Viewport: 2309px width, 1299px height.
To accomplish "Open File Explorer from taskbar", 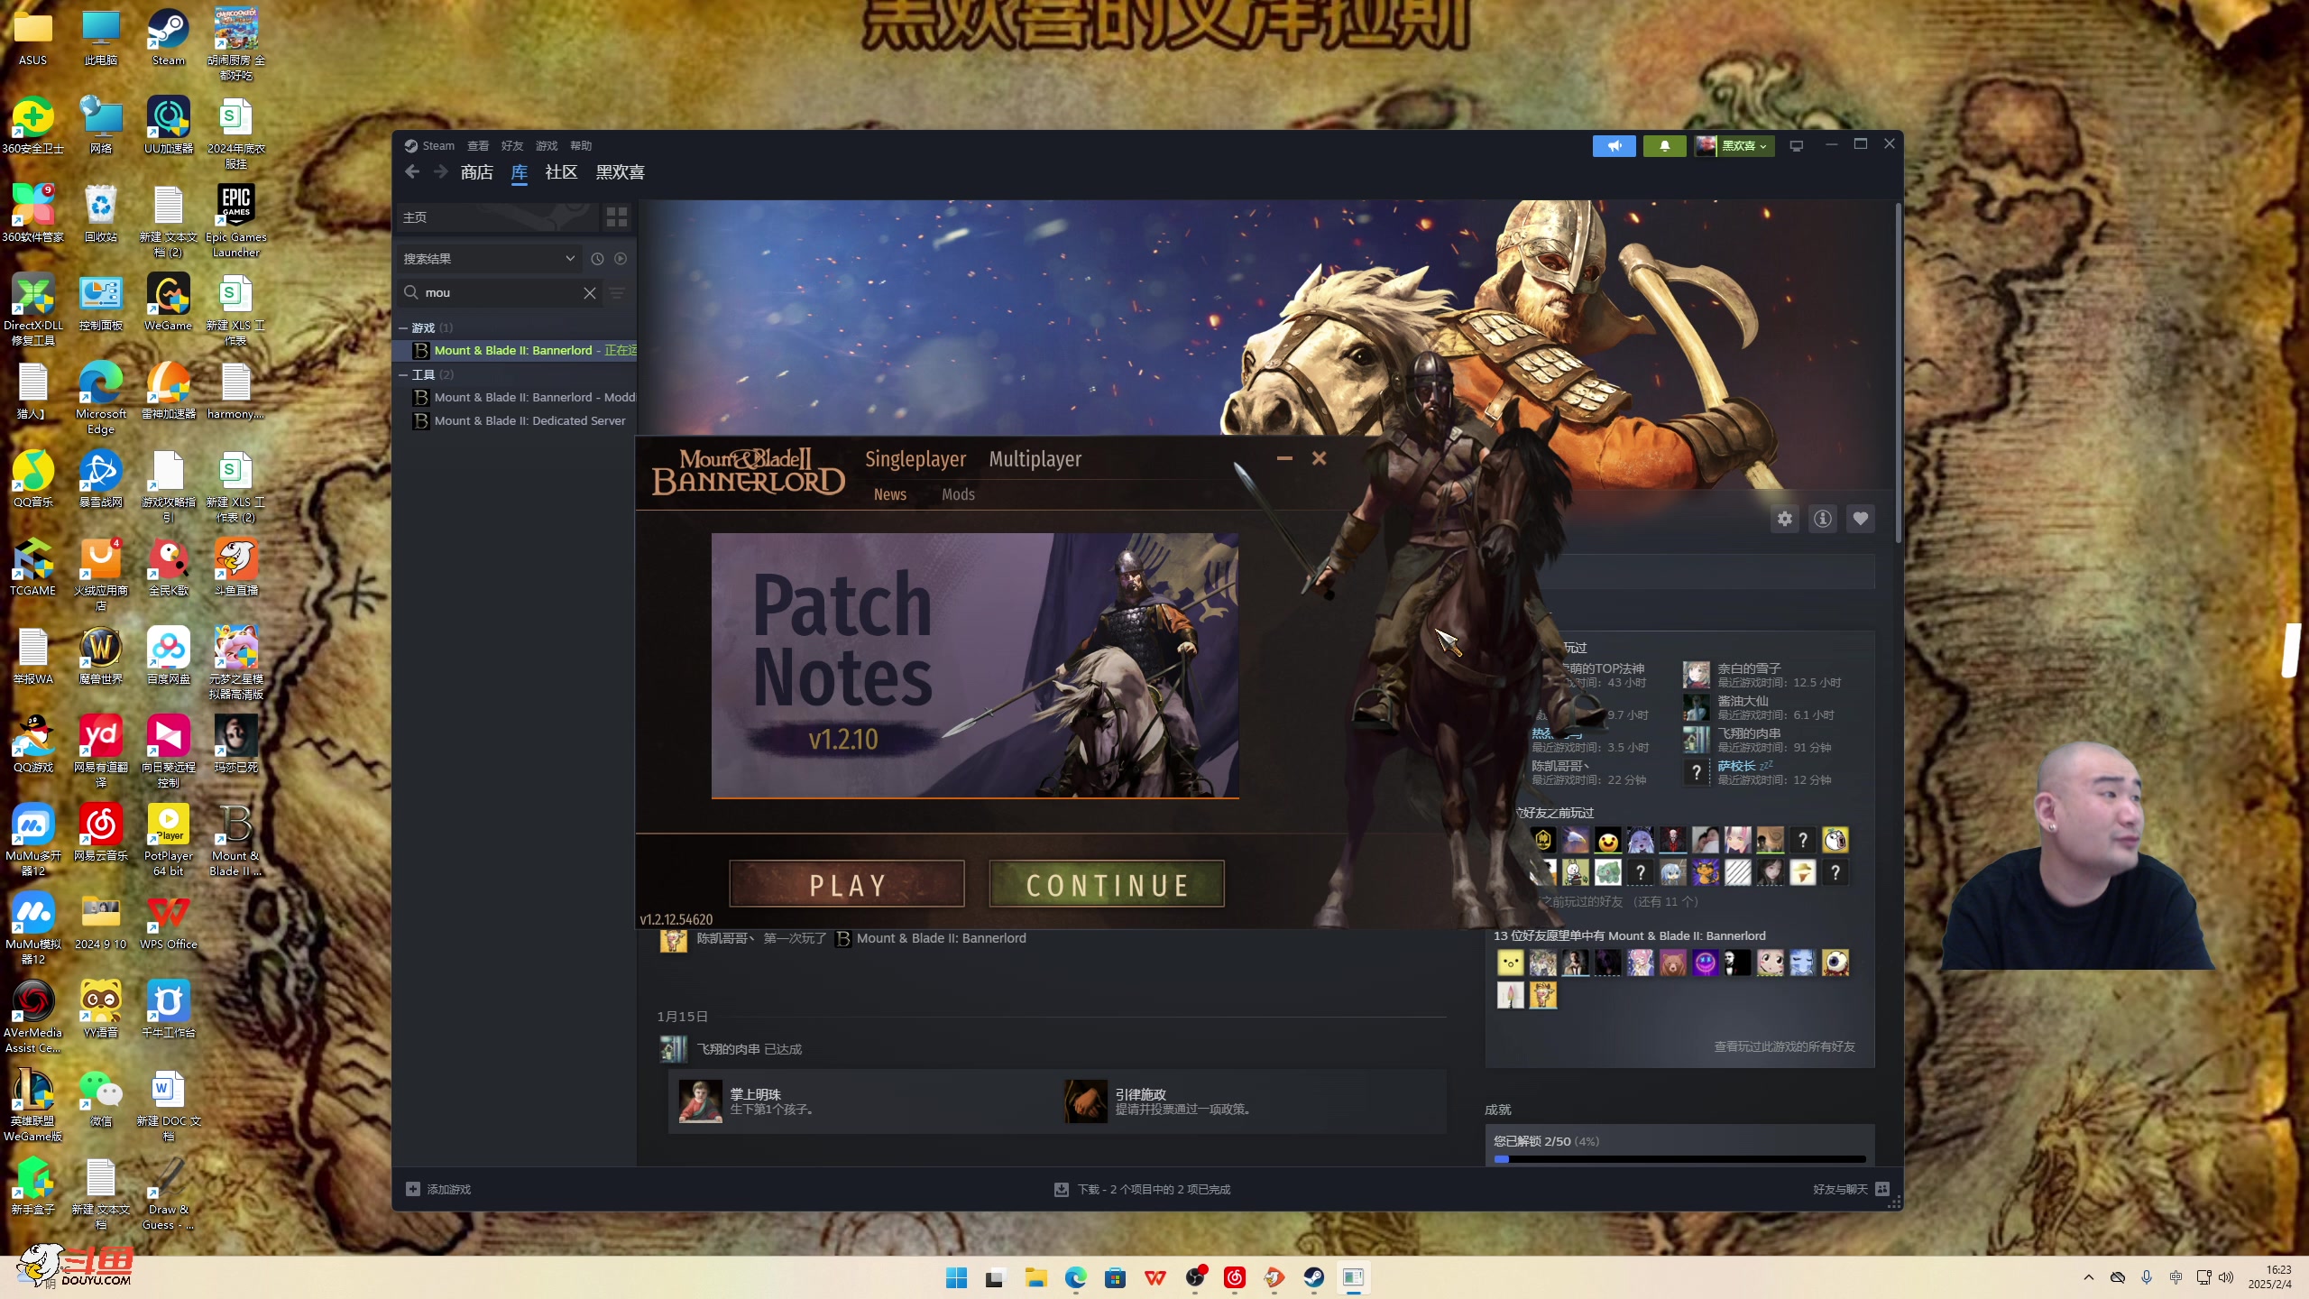I will [x=1035, y=1277].
